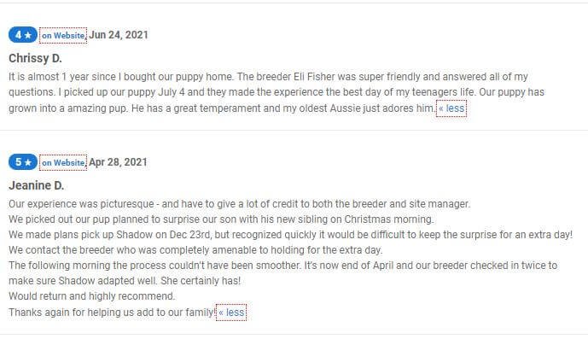Click the breeder name Eli Fisher in the review

[314, 77]
